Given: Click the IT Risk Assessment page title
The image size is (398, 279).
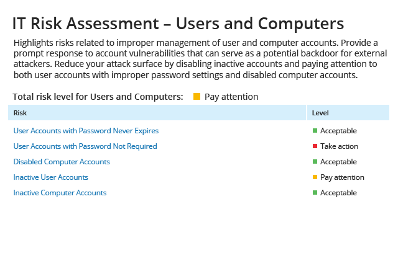Looking at the screenshot, I should (178, 24).
